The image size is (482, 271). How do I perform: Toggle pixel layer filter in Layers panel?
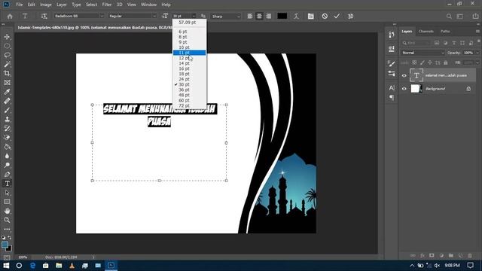pos(437,43)
